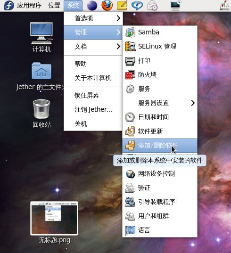Click the 服务 gear icon
This screenshot has width=231, height=253.
coord(130,89)
